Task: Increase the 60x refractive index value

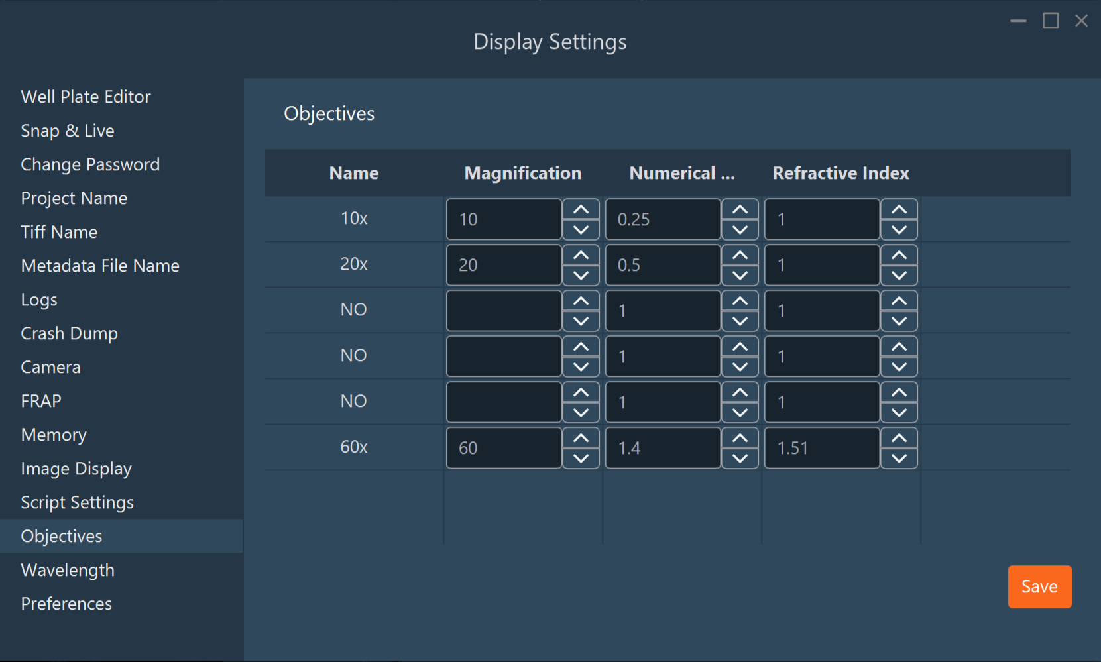Action: (x=899, y=437)
